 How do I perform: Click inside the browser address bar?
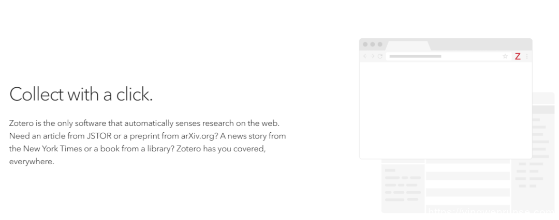pyautogui.click(x=448, y=56)
